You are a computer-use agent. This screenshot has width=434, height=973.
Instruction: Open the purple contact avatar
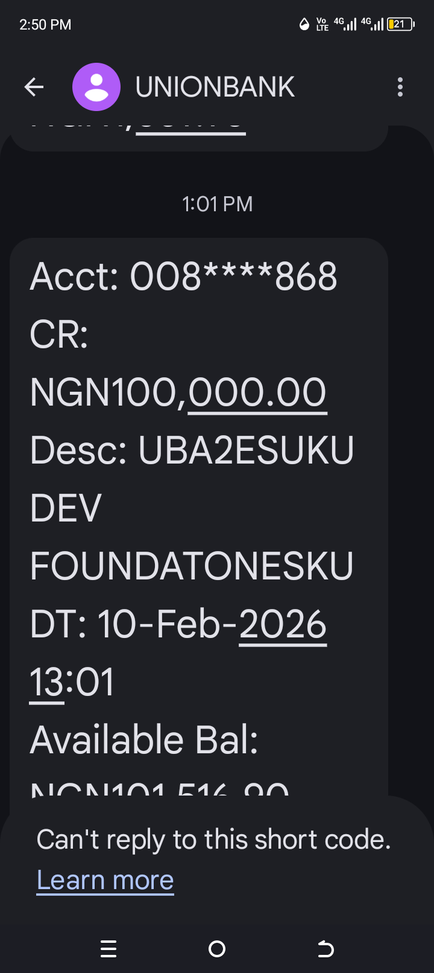96,88
